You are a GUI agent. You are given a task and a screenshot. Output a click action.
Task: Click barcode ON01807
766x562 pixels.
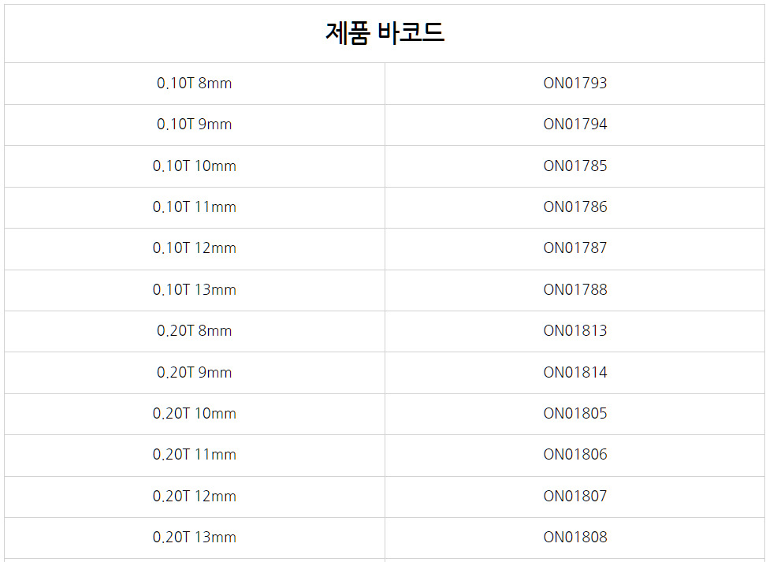(575, 496)
